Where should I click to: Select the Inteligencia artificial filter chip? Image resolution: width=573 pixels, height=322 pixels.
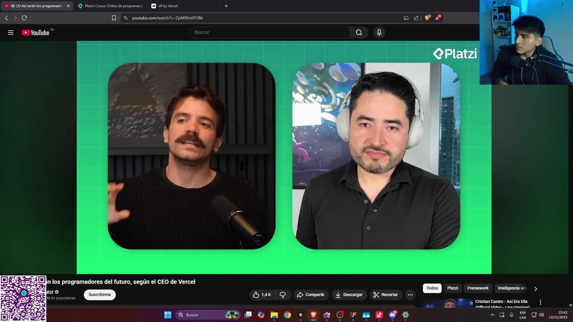click(x=511, y=288)
